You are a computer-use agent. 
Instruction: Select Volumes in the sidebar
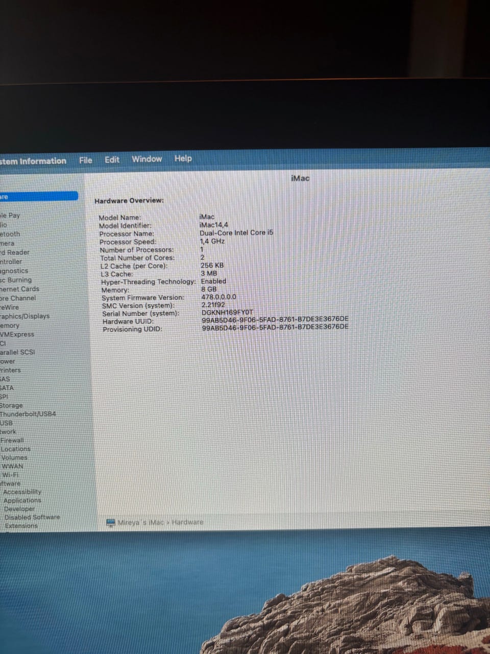tap(14, 458)
